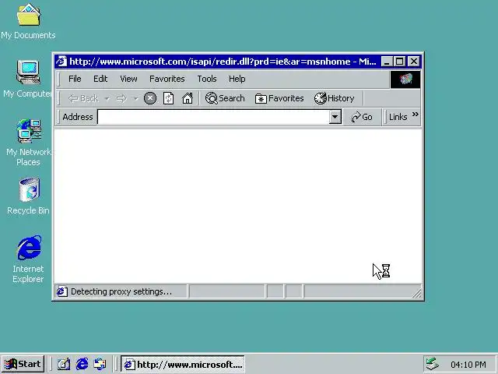This screenshot has width=498, height=374.
Task: Open the Help menu
Action: (237, 79)
